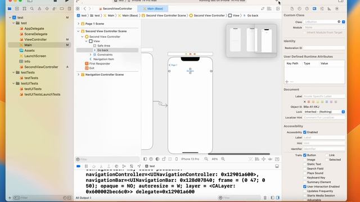Toggle the Static Text trait checkbox
Viewport: 360px width, 202px height.
(x=305, y=164)
